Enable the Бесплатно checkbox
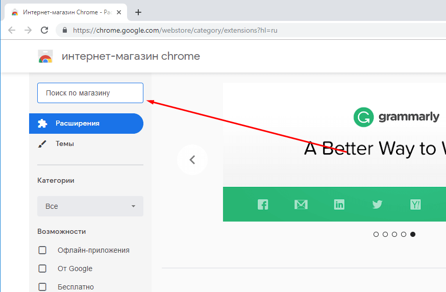The width and height of the screenshot is (446, 292). tap(42, 287)
